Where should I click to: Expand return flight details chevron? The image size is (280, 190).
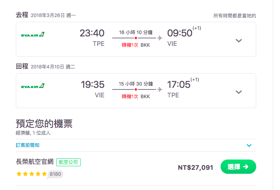click(x=238, y=92)
